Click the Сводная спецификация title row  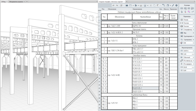point(139,12)
